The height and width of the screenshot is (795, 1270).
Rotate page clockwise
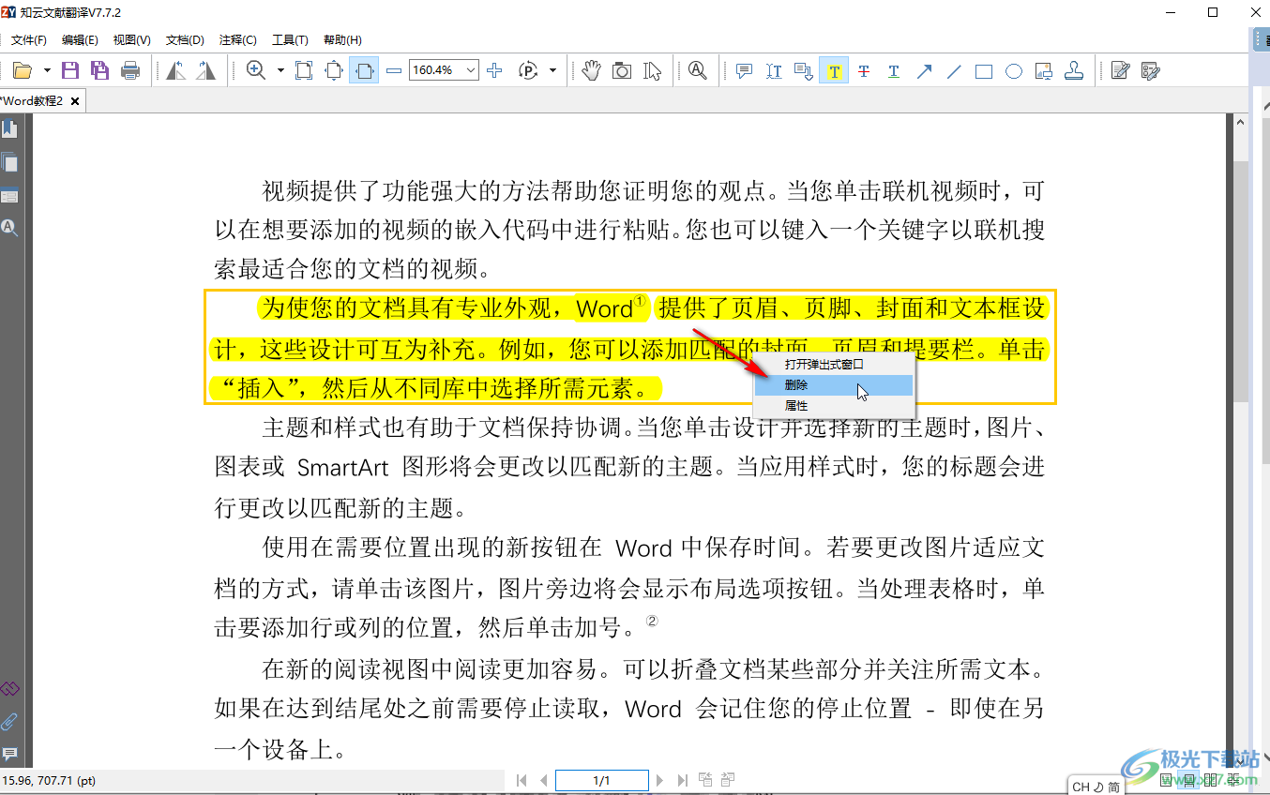(x=205, y=70)
